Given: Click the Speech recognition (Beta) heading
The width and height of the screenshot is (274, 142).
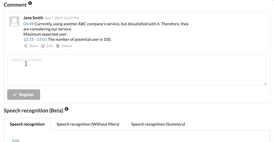Looking at the screenshot, I should 34,111.
